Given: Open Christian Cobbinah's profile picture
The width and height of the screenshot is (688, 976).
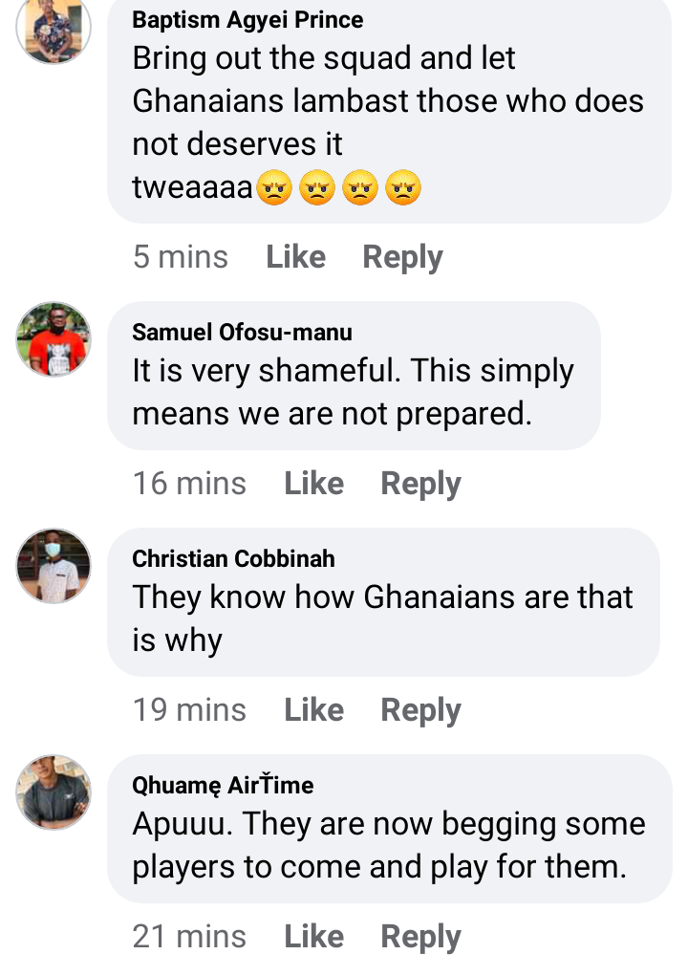Looking at the screenshot, I should (54, 566).
